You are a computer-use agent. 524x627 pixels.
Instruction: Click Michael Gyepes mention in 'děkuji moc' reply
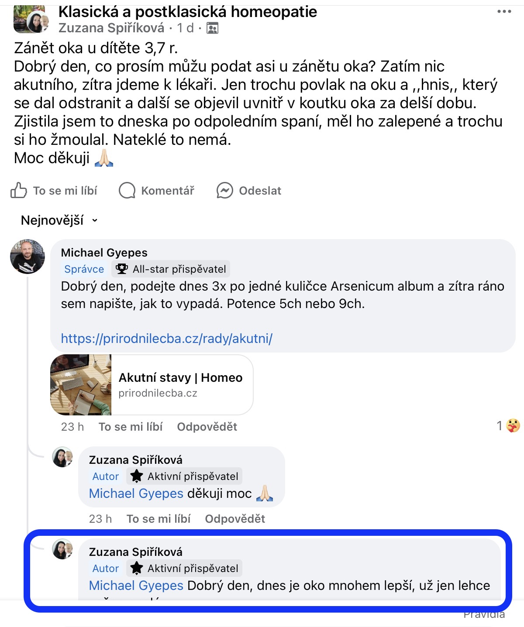(136, 493)
